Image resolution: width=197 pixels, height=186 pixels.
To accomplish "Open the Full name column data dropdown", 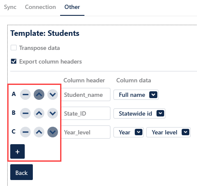I will (136, 95).
